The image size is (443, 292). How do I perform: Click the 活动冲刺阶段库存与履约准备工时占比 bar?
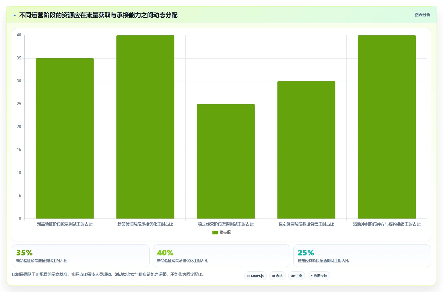[x=387, y=127]
